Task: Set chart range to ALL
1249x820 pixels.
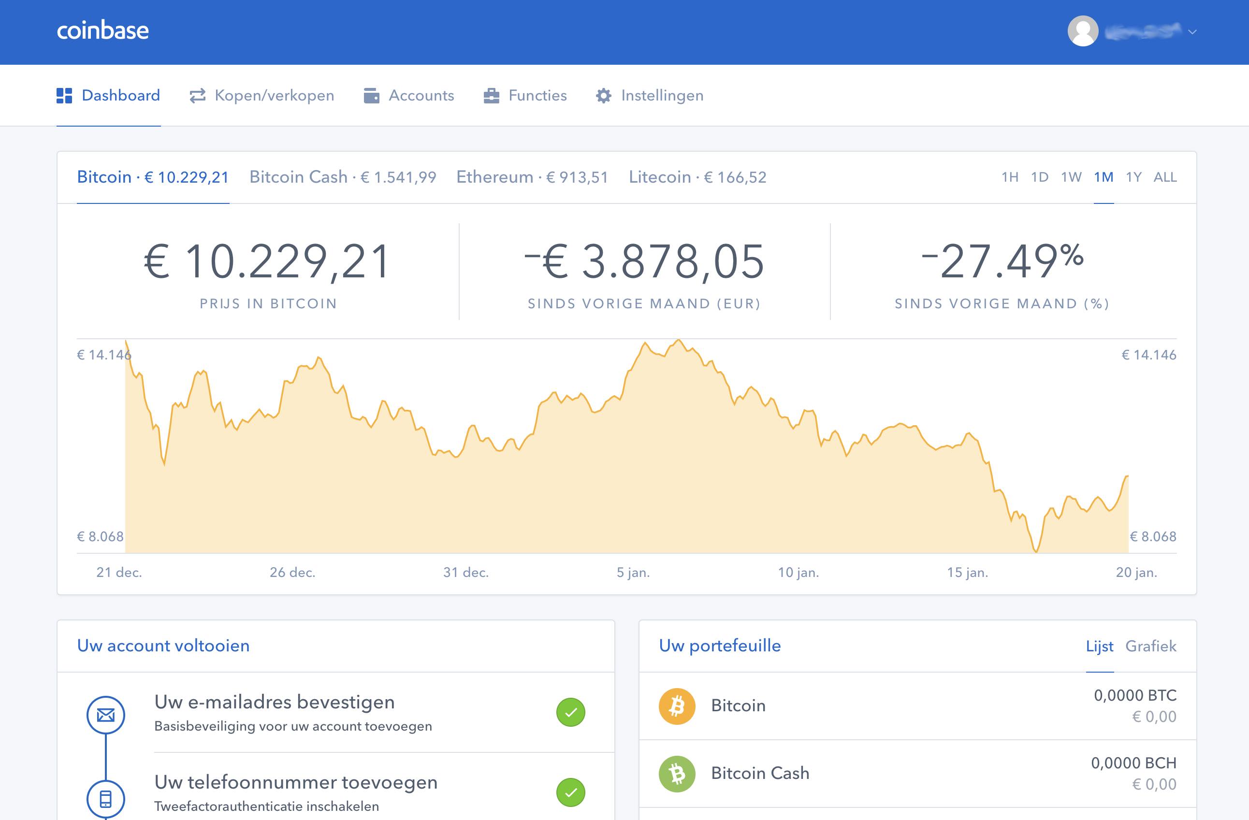Action: click(1165, 177)
